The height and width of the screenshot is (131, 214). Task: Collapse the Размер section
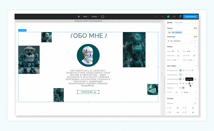pyautogui.click(x=196, y=47)
